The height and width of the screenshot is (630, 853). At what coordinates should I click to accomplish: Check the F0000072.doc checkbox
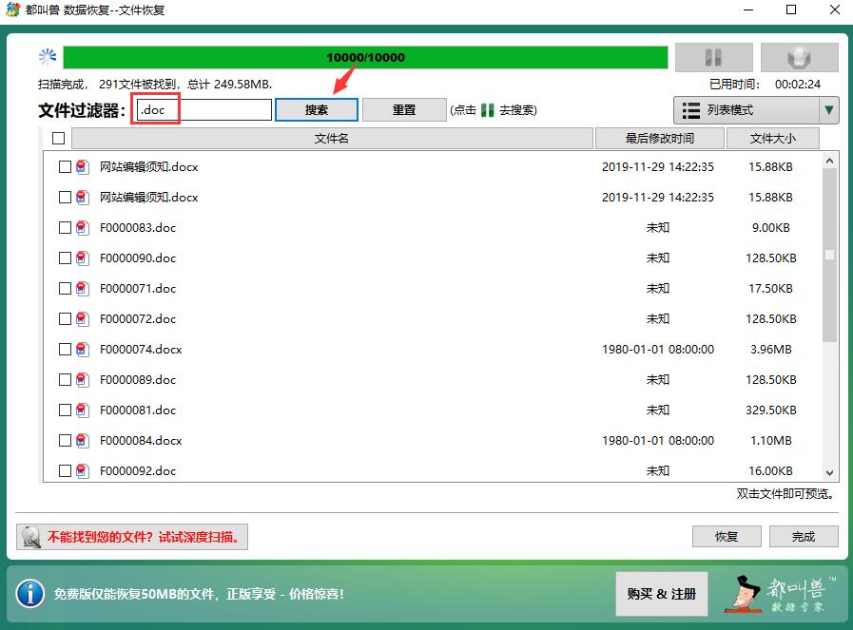point(65,319)
